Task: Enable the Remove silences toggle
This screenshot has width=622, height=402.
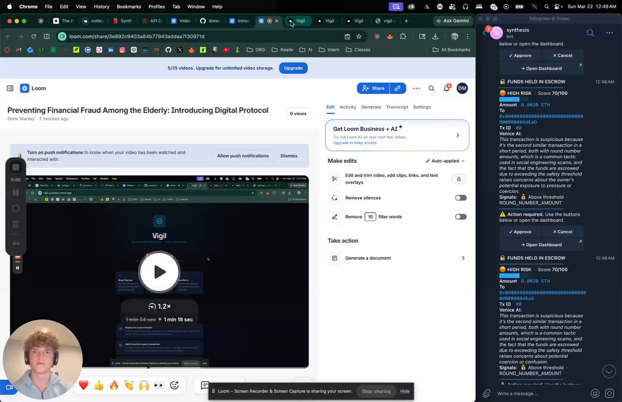Action: coord(461,198)
